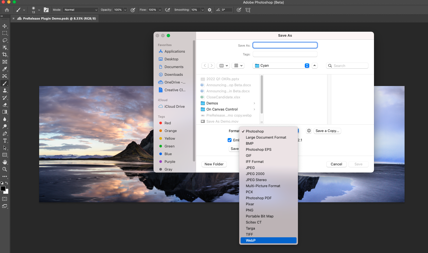
Task: Enable brush symmetry options
Action: click(248, 10)
